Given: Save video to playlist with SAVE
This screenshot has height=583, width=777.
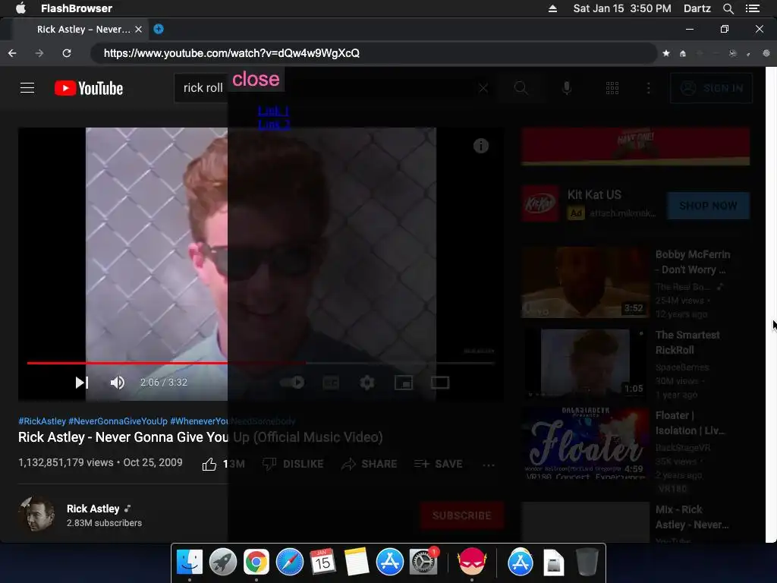Looking at the screenshot, I should click(x=439, y=464).
